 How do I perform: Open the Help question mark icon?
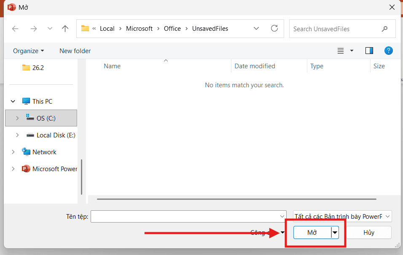click(x=389, y=51)
